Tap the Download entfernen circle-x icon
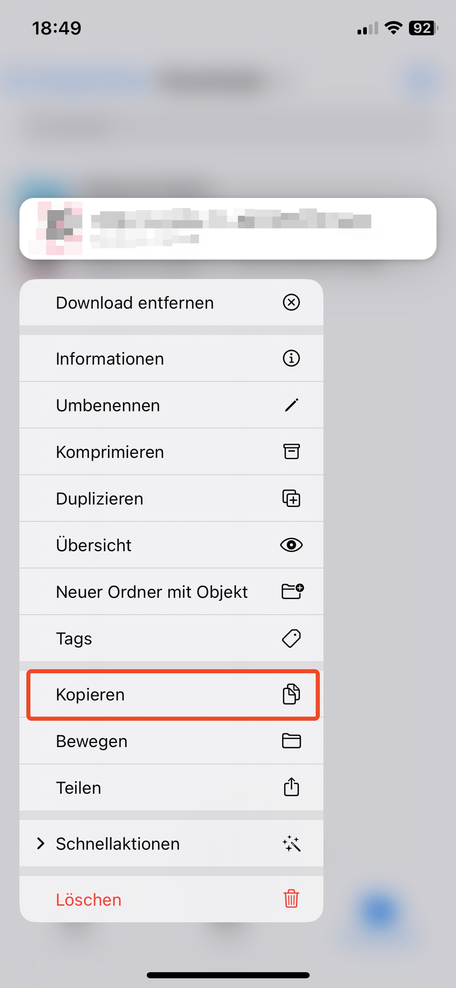 (291, 303)
